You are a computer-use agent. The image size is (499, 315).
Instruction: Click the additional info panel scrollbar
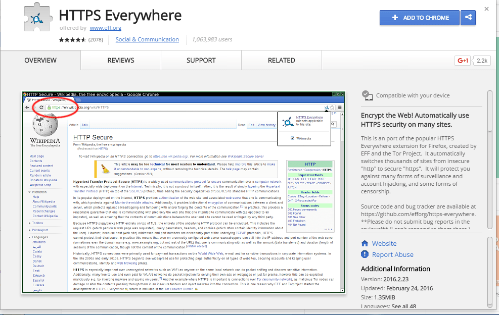pos(490,272)
